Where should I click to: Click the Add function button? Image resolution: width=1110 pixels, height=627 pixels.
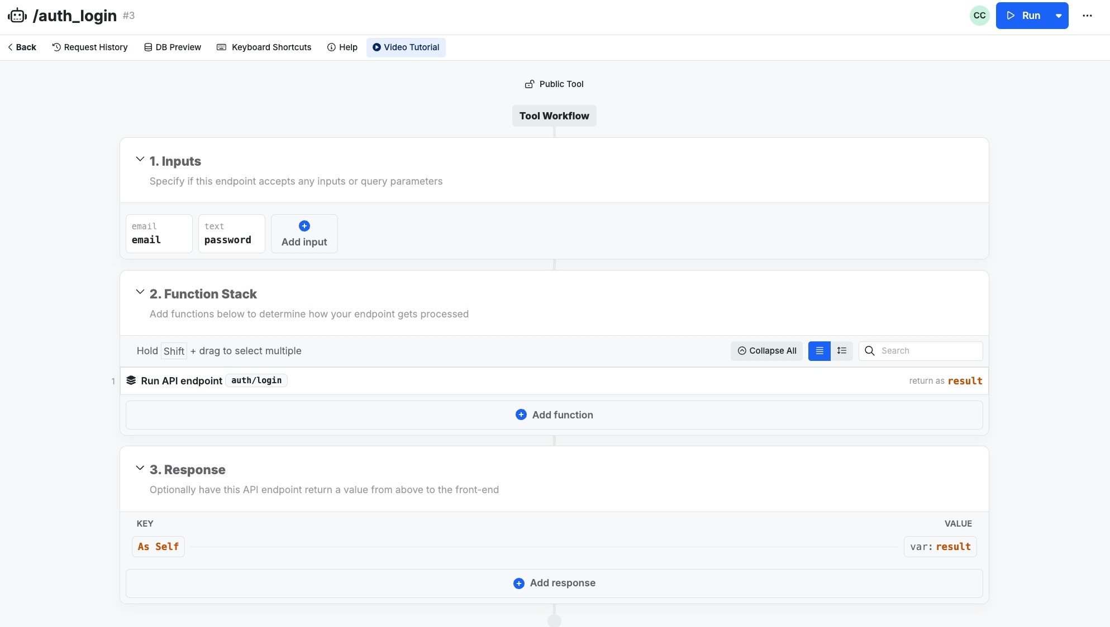(x=554, y=415)
